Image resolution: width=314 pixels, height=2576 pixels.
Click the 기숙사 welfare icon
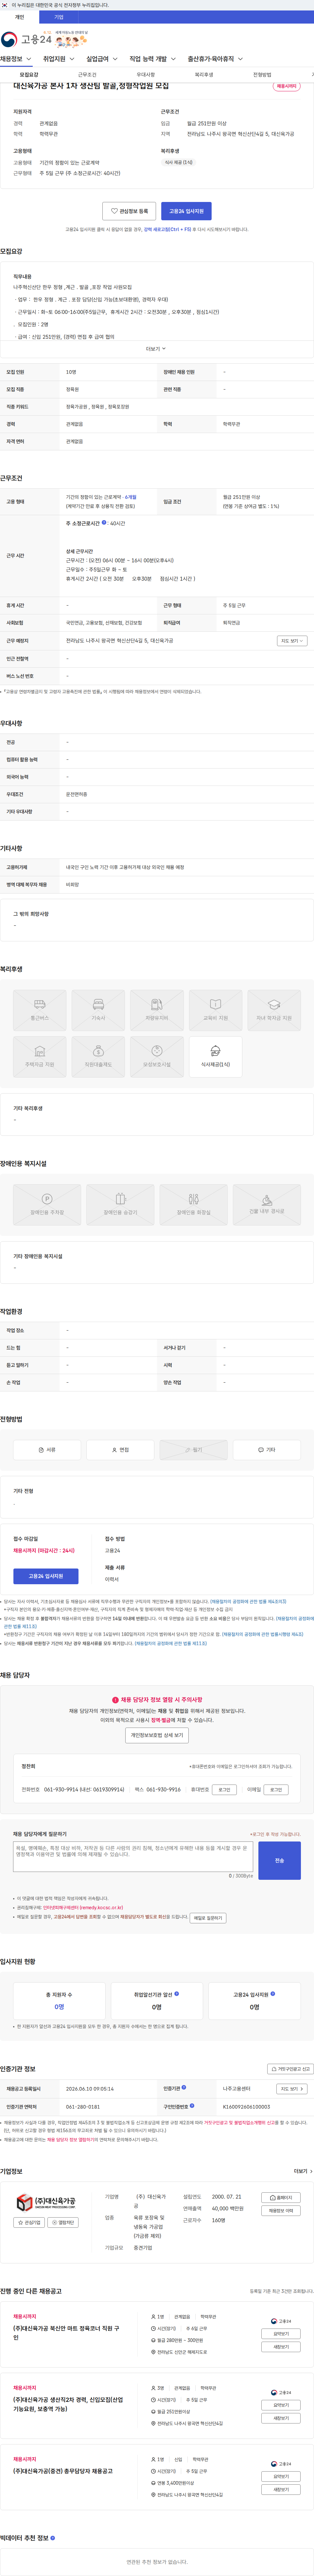(98, 1010)
